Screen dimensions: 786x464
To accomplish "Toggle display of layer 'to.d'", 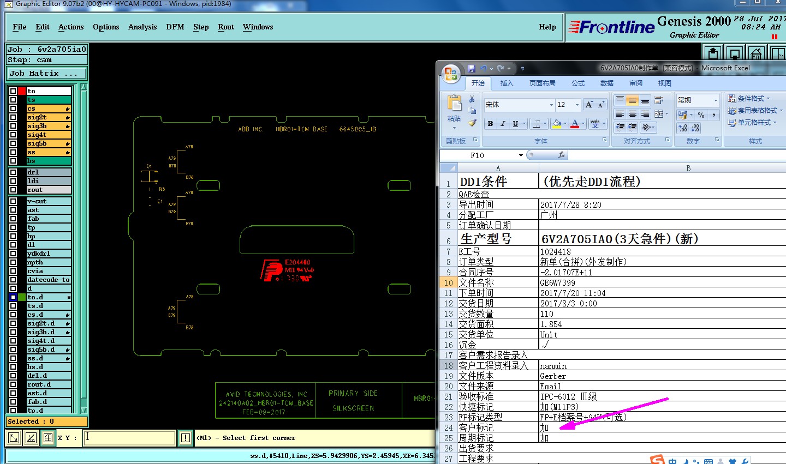I will [x=13, y=297].
